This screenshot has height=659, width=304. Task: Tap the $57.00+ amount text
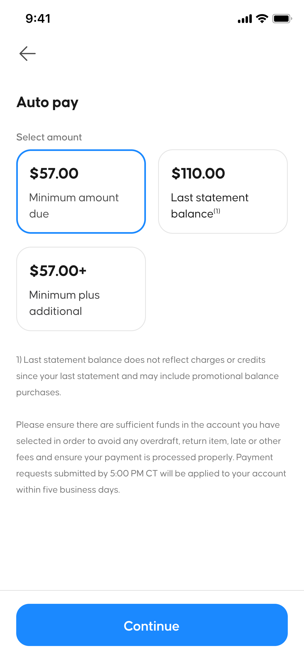point(58,271)
